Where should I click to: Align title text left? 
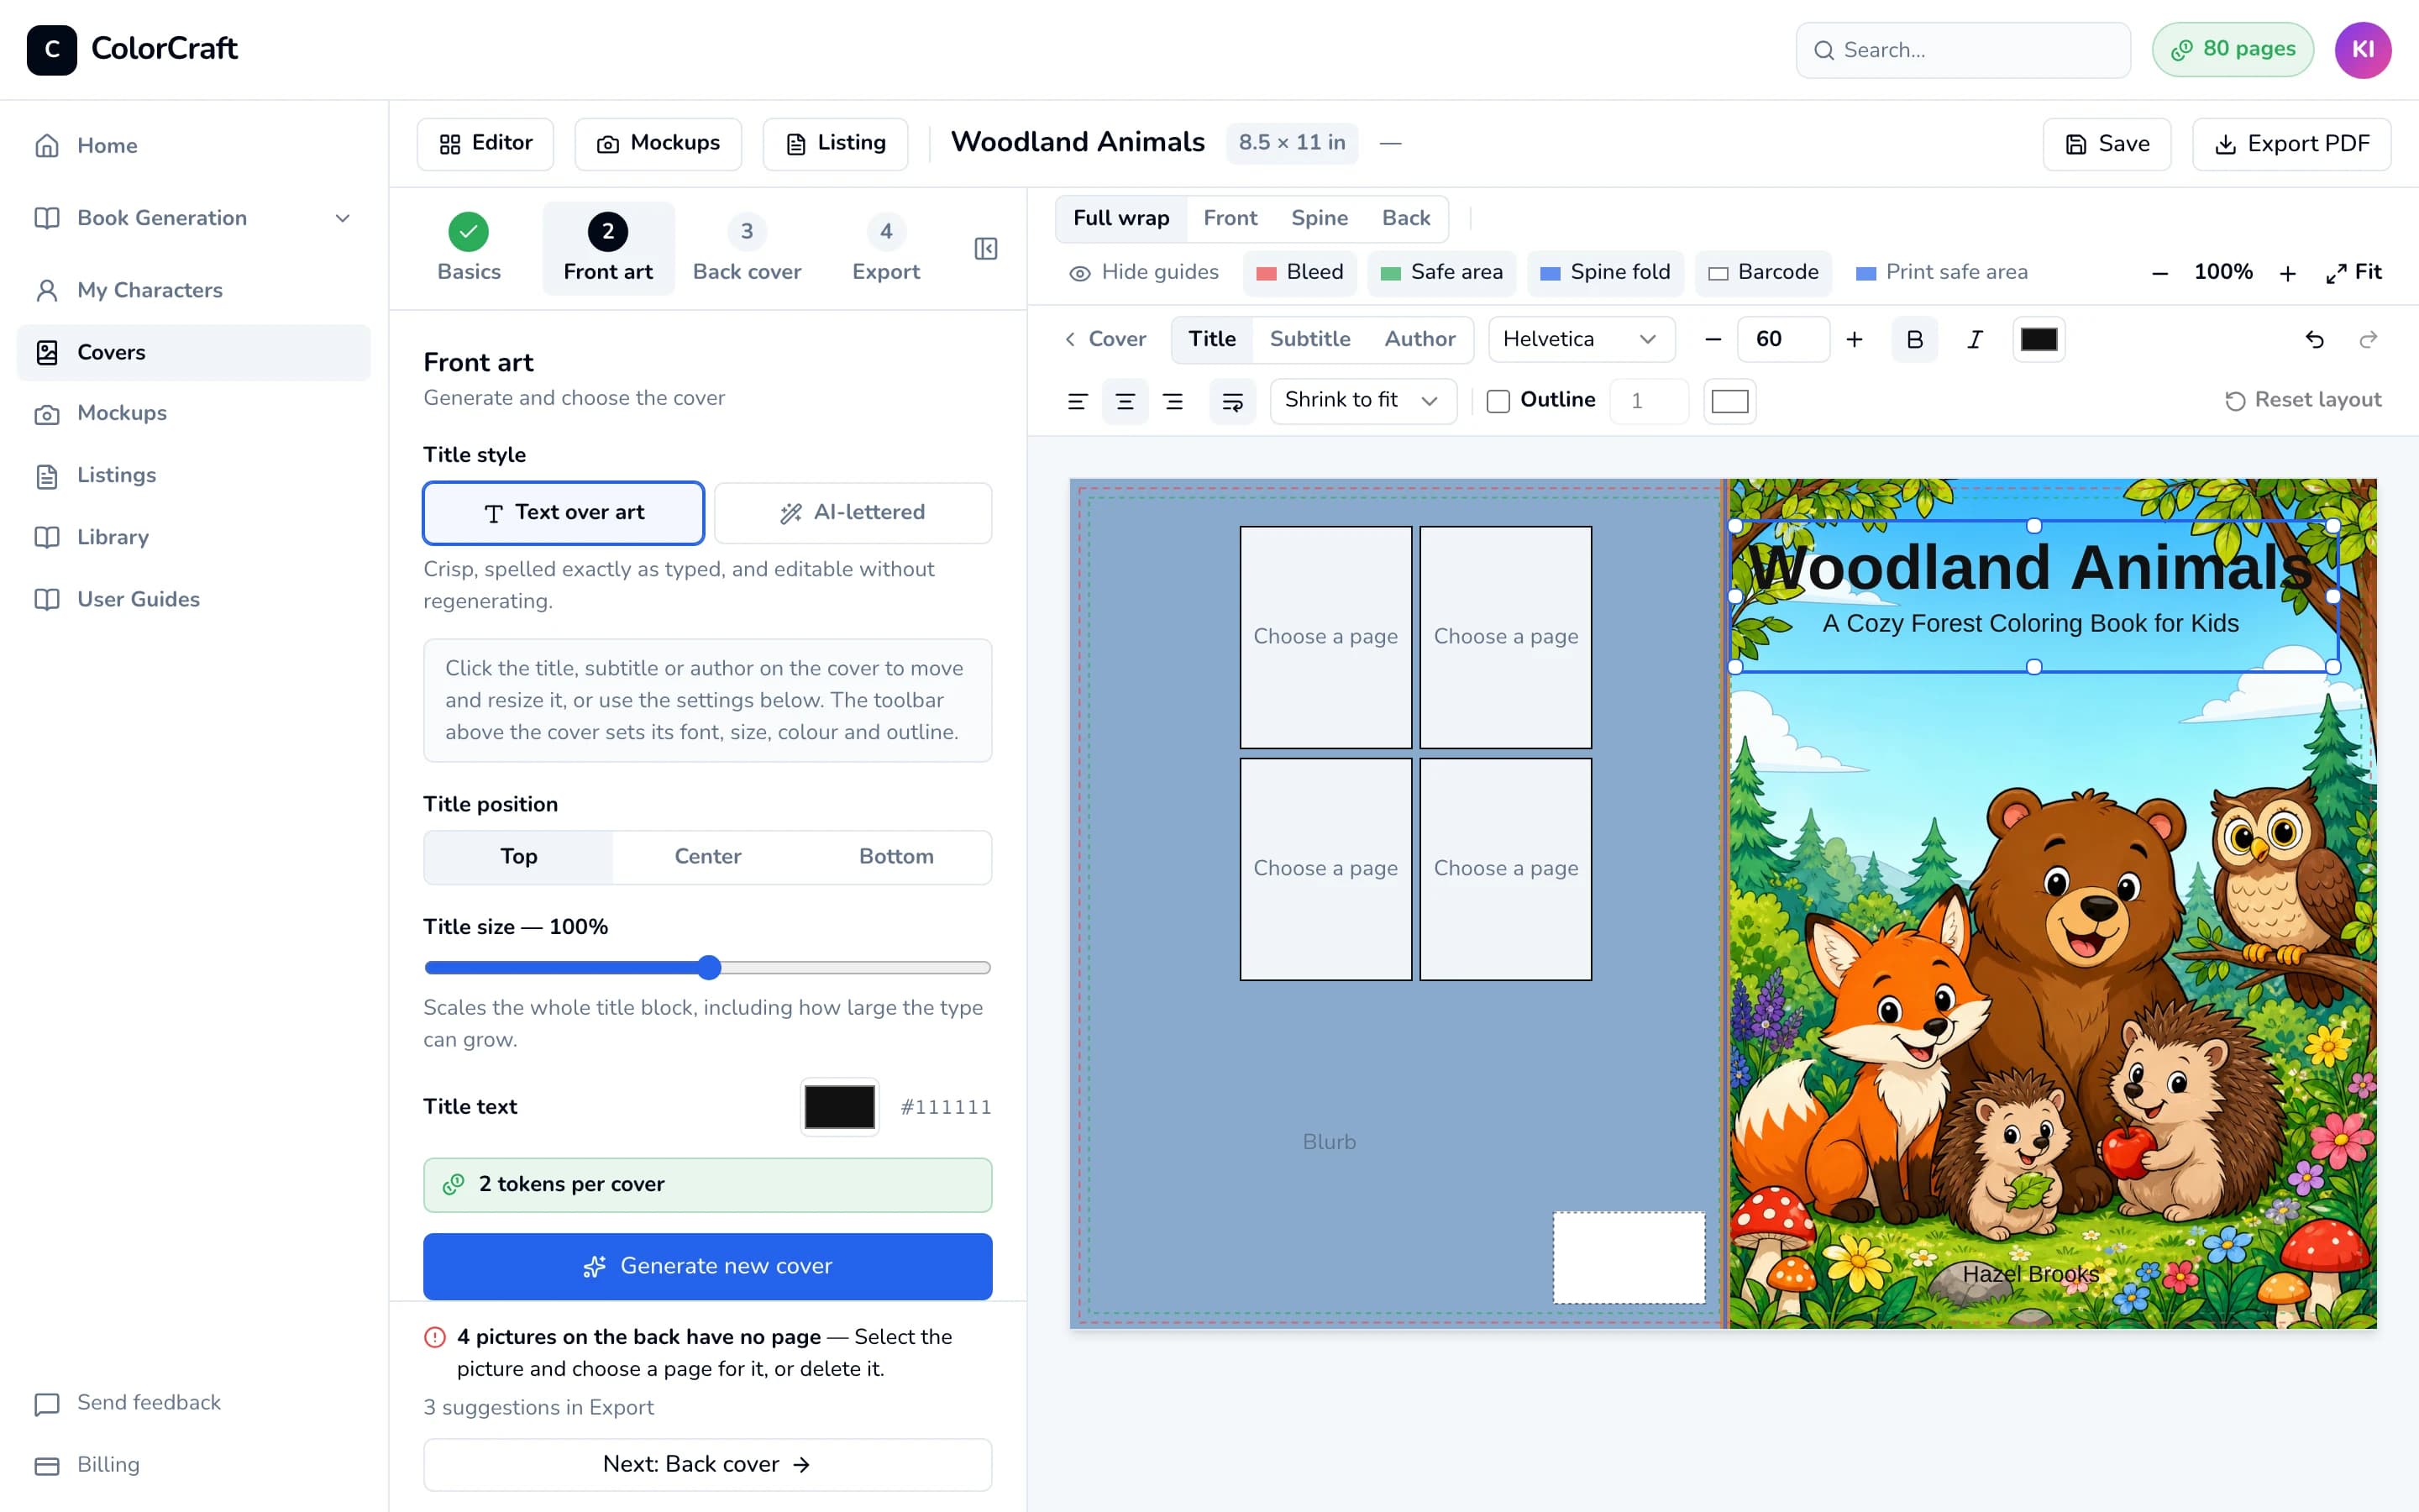click(x=1077, y=401)
